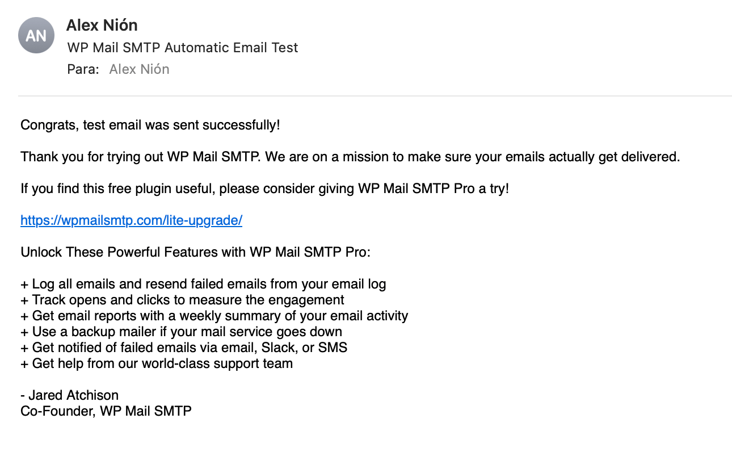Click the Jared Atchison signature name
732x452 pixels.
tap(73, 395)
